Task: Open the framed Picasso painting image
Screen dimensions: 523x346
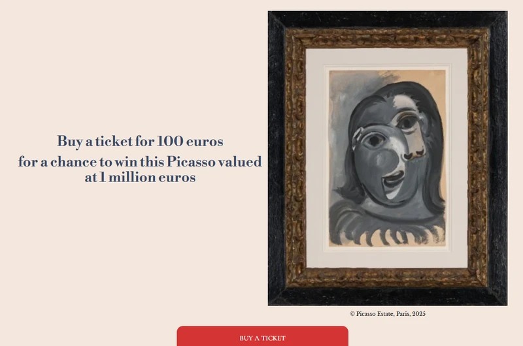Action: (387, 158)
